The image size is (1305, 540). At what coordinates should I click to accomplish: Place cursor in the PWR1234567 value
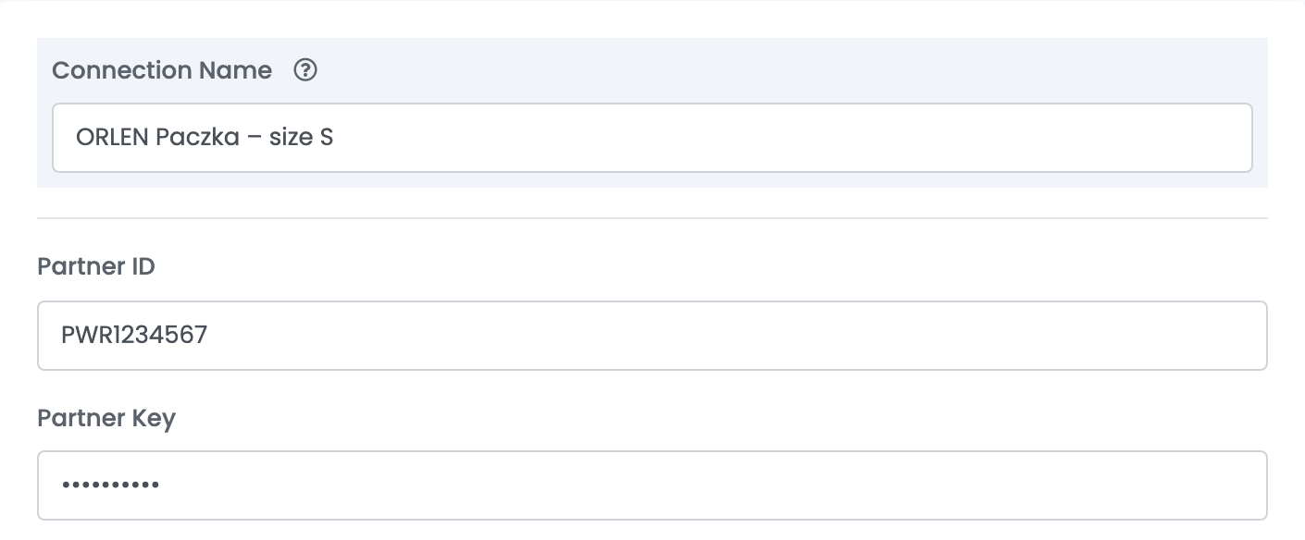pyautogui.click(x=134, y=335)
